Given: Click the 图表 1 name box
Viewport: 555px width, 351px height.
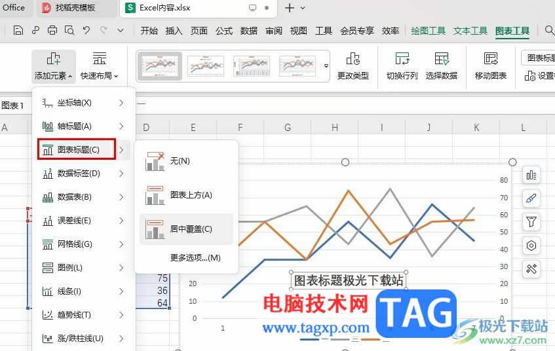Looking at the screenshot, I should 14,105.
